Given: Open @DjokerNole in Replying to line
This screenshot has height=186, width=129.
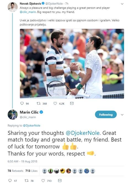Looking at the screenshot, I should point(32,125).
